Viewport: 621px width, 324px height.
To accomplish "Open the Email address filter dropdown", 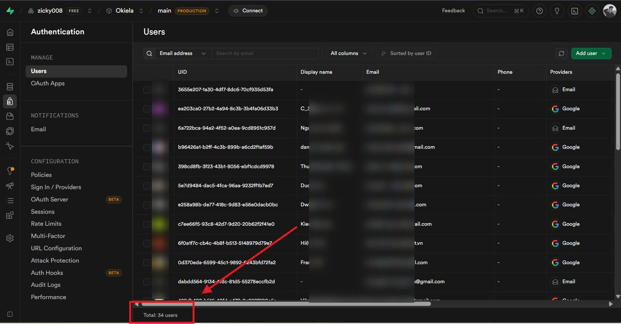I will tap(182, 53).
